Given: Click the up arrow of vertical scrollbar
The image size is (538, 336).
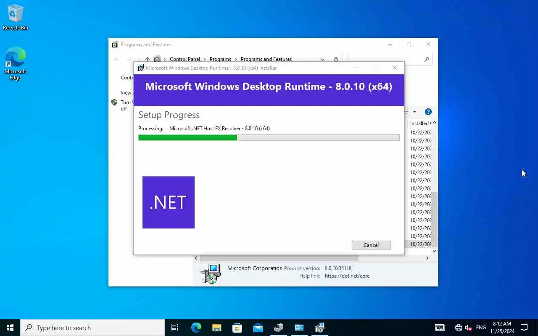Looking at the screenshot, I should pyautogui.click(x=434, y=123).
